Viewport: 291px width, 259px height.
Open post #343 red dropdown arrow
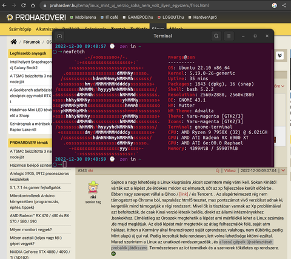point(283,170)
